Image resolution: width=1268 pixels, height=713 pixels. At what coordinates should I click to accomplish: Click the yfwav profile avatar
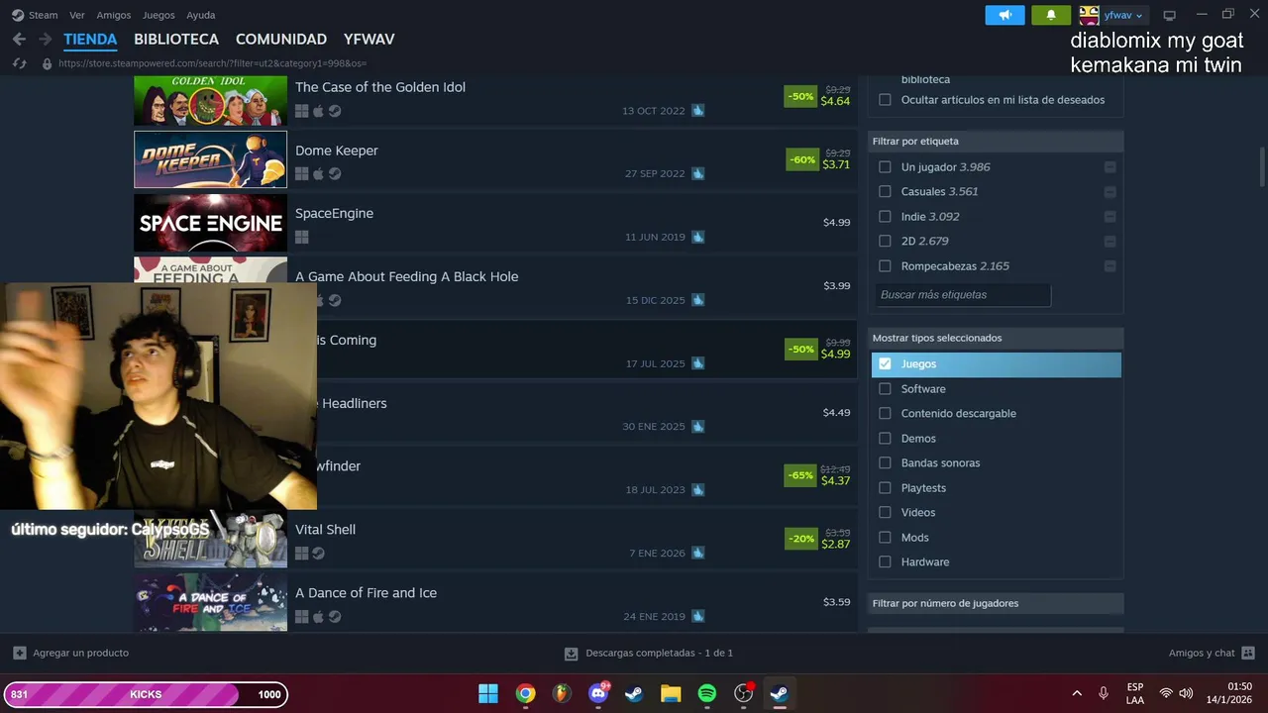[x=1089, y=15]
